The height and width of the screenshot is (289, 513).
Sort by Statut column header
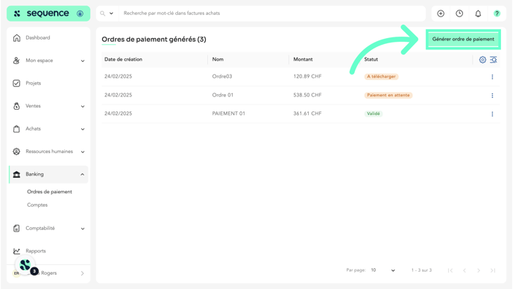click(x=371, y=59)
